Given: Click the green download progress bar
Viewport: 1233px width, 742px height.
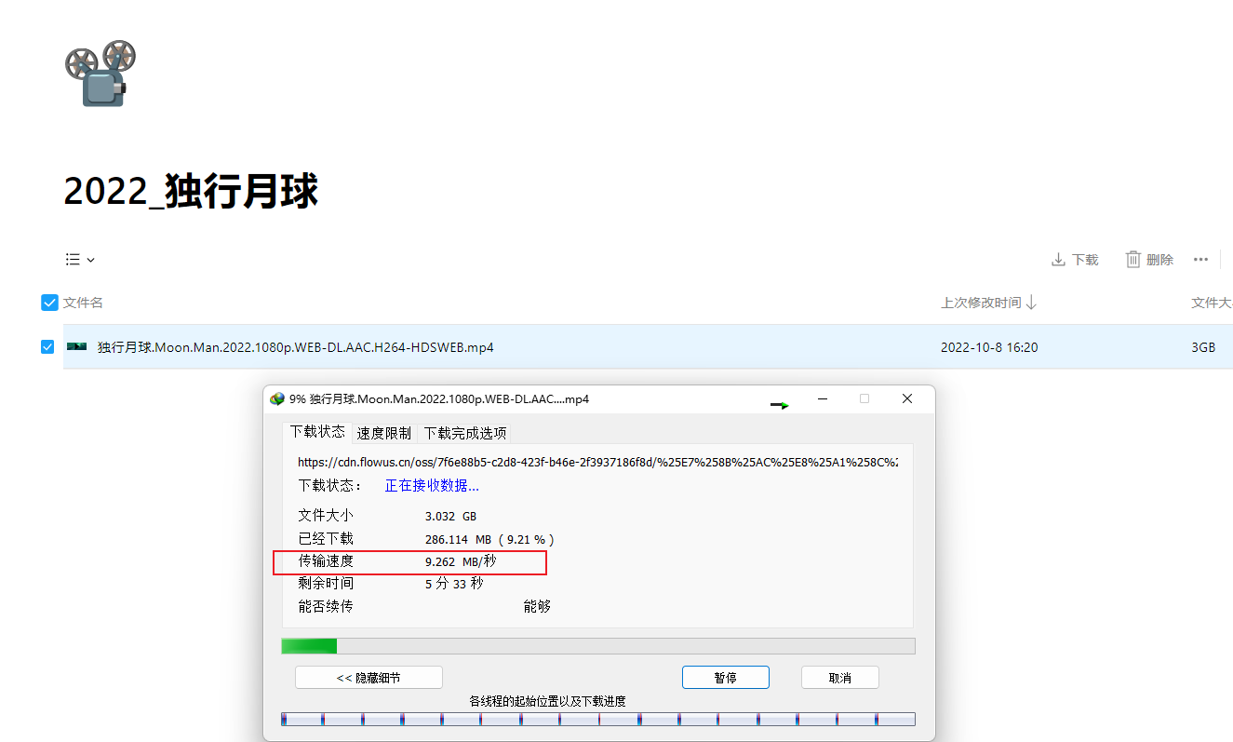Looking at the screenshot, I should point(597,646).
